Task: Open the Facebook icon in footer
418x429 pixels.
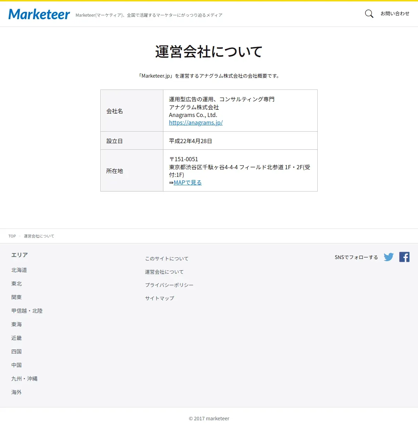Action: click(x=404, y=257)
